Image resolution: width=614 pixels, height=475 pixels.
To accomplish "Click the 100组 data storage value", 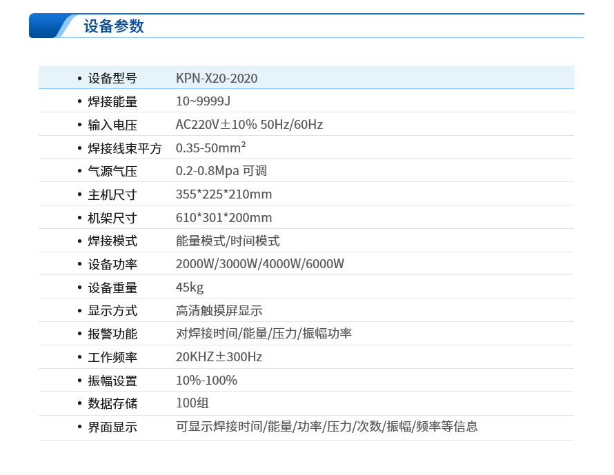I will click(x=192, y=403).
